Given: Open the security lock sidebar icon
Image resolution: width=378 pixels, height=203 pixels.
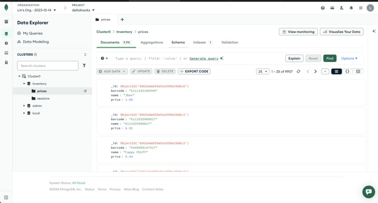Looking at the screenshot, I should tap(6, 62).
